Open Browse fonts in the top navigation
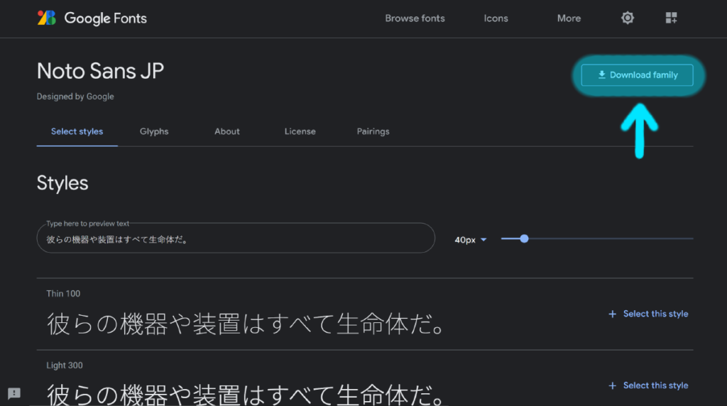727x406 pixels. pyautogui.click(x=415, y=18)
